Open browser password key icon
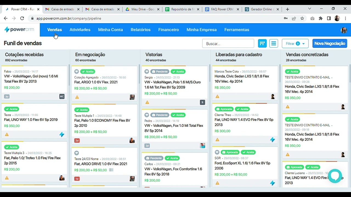The height and width of the screenshot is (197, 351). pos(286,18)
